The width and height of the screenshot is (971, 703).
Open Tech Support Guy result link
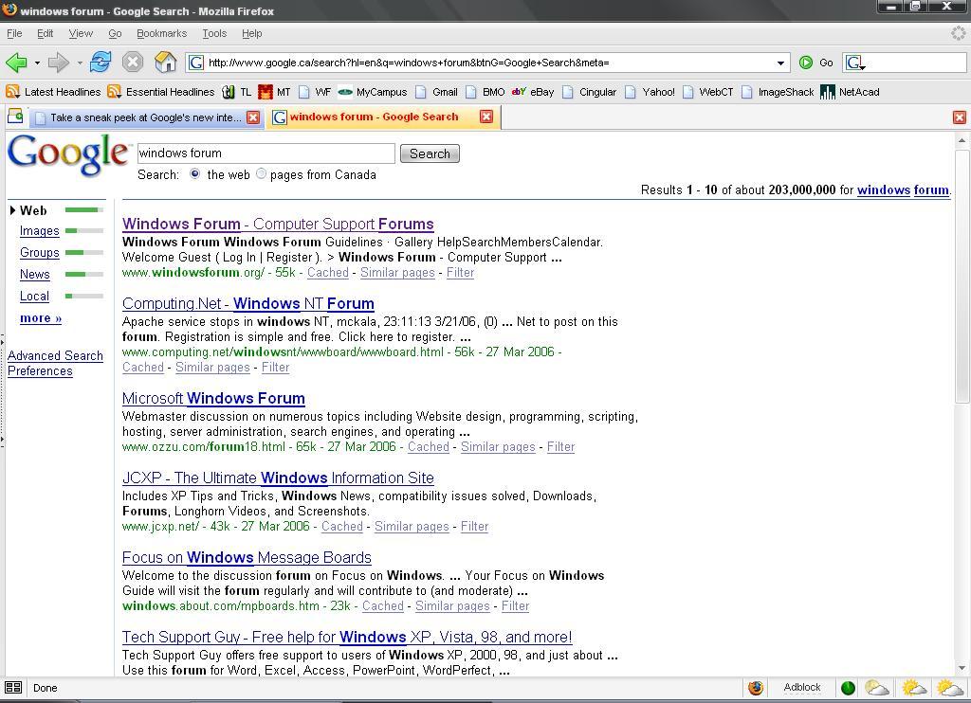347,637
